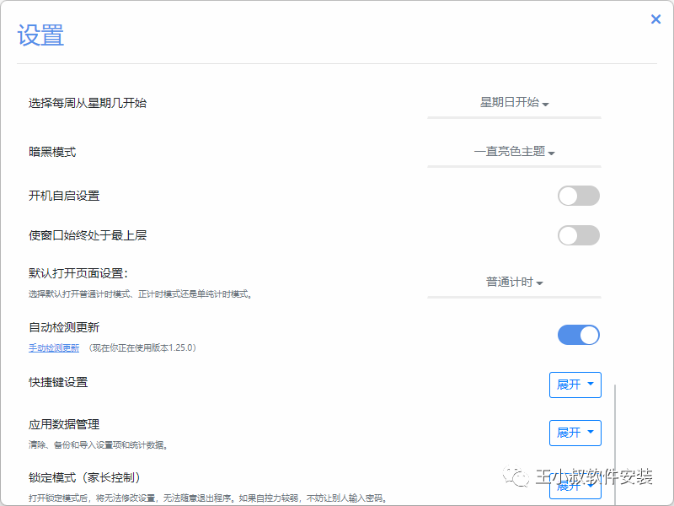The height and width of the screenshot is (506, 674).
Task: Click the 手动检测更新 link
Action: 54,347
